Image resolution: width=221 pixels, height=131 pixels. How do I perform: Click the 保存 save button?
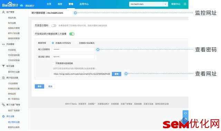pyautogui.click(x=39, y=87)
